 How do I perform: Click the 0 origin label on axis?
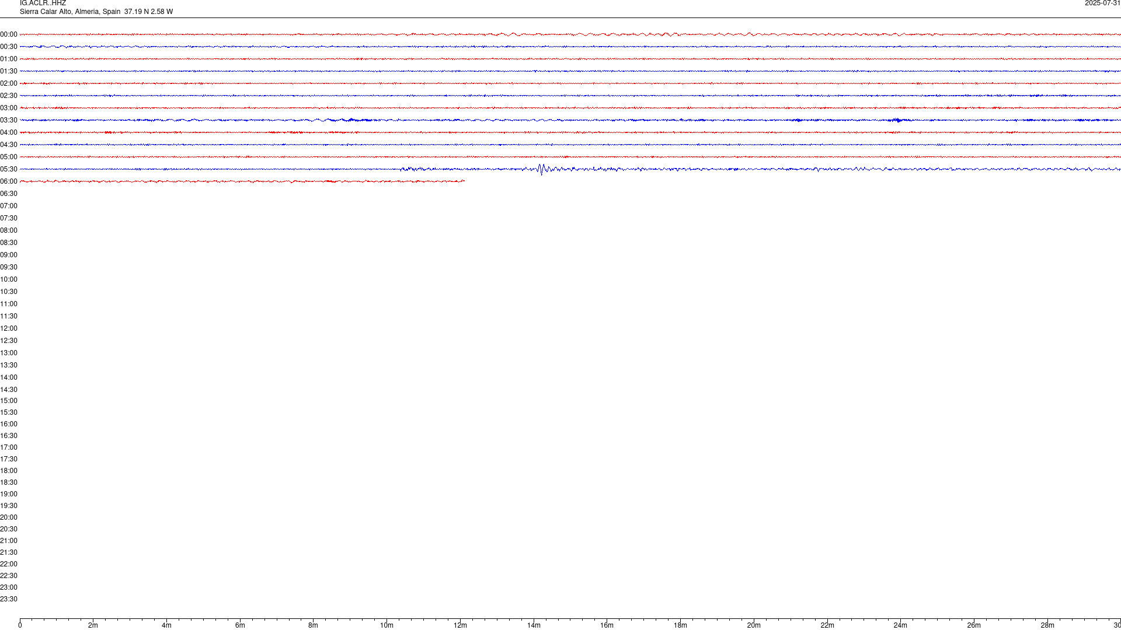pyautogui.click(x=20, y=625)
